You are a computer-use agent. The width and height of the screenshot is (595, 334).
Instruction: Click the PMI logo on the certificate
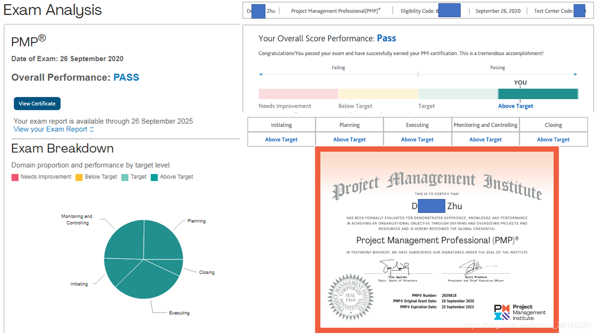click(x=520, y=312)
